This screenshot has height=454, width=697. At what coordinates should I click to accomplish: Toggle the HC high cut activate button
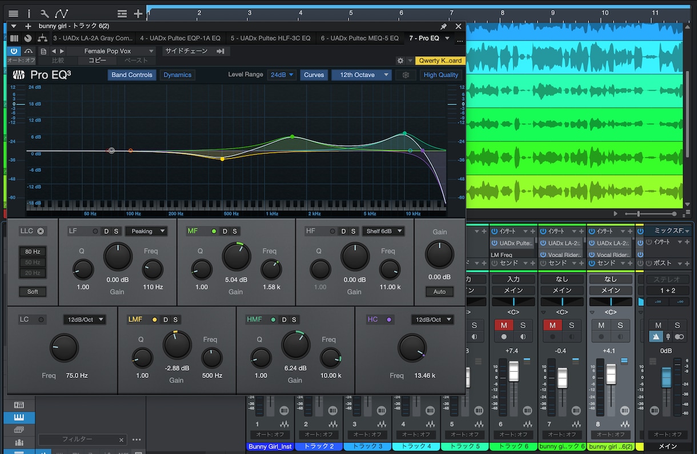coord(389,320)
